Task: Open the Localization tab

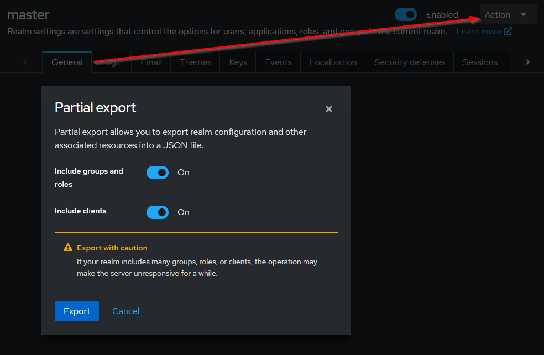Action: click(332, 62)
